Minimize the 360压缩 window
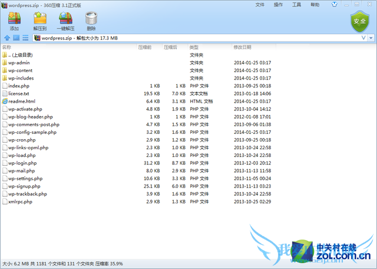377x269 pixels. coord(346,5)
